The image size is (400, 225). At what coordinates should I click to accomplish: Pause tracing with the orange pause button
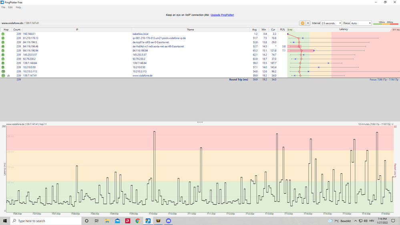pyautogui.click(x=302, y=23)
